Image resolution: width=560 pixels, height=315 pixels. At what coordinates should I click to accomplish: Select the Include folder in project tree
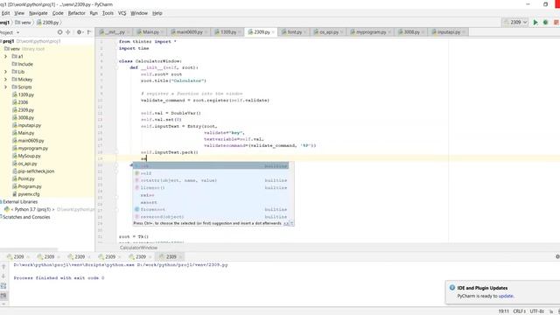point(25,64)
